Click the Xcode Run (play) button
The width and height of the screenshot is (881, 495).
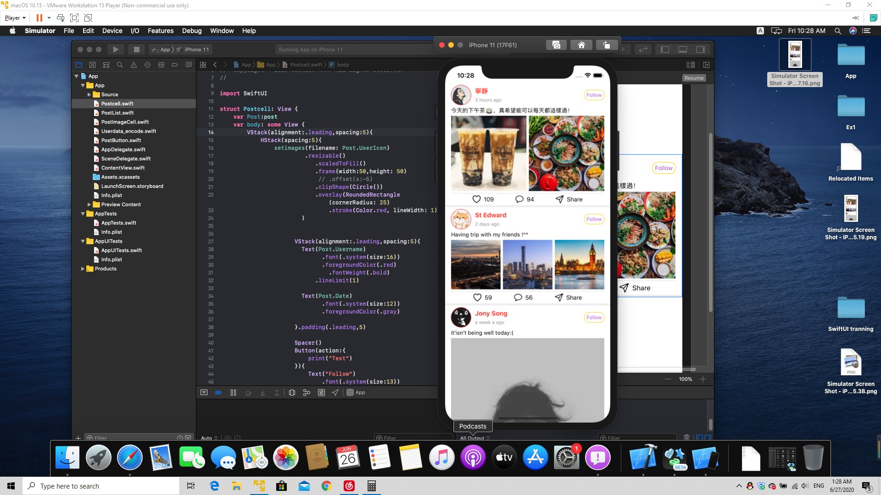(x=116, y=49)
